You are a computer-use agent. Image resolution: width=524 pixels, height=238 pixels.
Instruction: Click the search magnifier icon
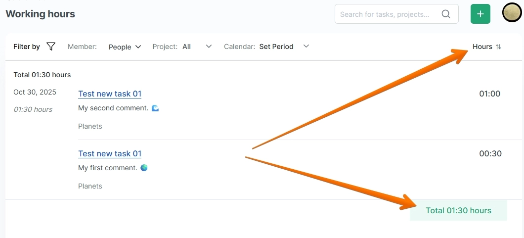(446, 14)
